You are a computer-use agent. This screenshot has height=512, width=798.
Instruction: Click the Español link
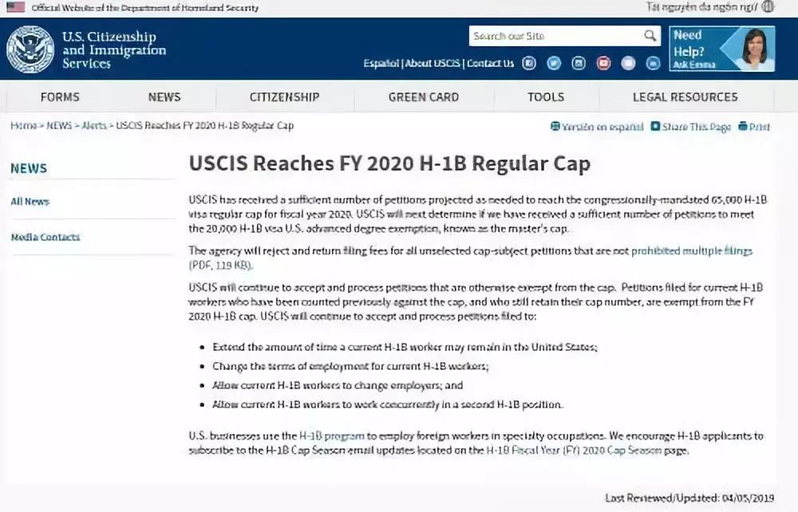(381, 64)
